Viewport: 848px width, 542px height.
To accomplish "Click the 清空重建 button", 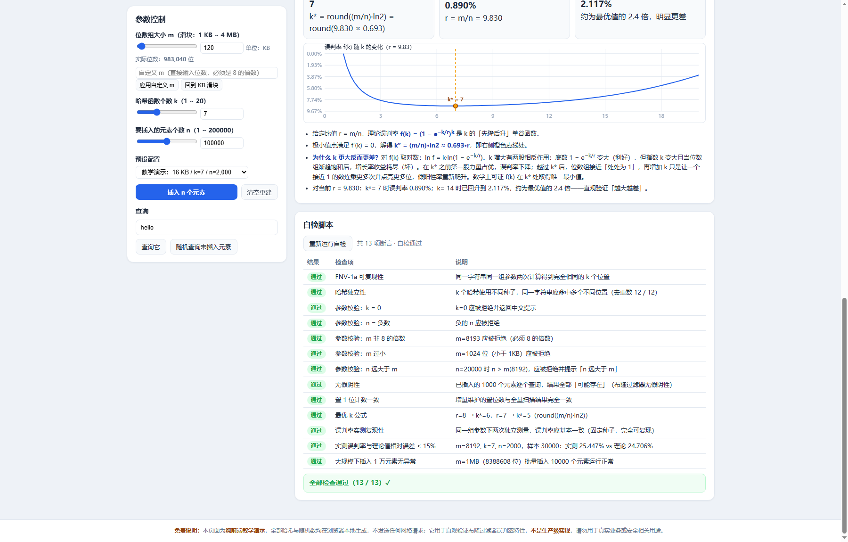I will 260,192.
